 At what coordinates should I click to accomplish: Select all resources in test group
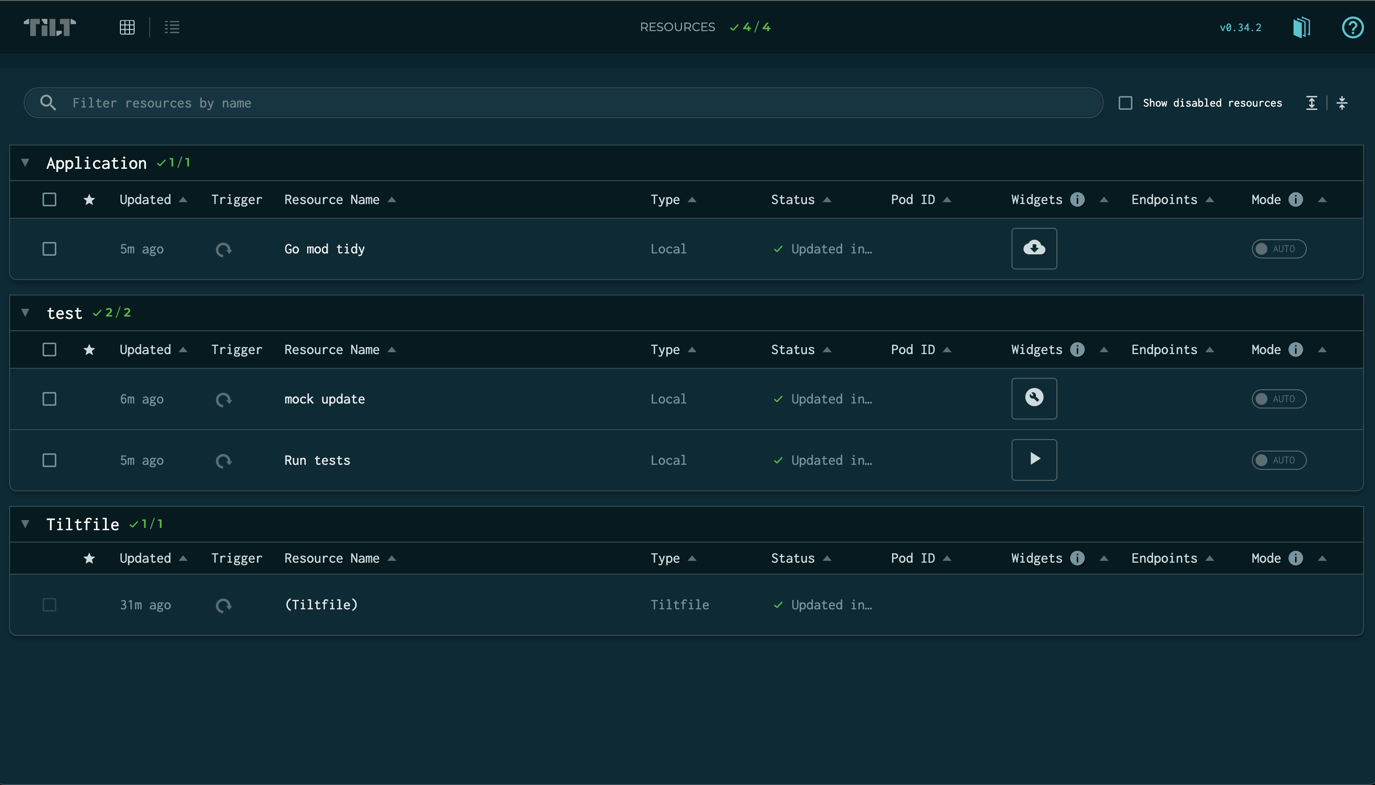[49, 349]
